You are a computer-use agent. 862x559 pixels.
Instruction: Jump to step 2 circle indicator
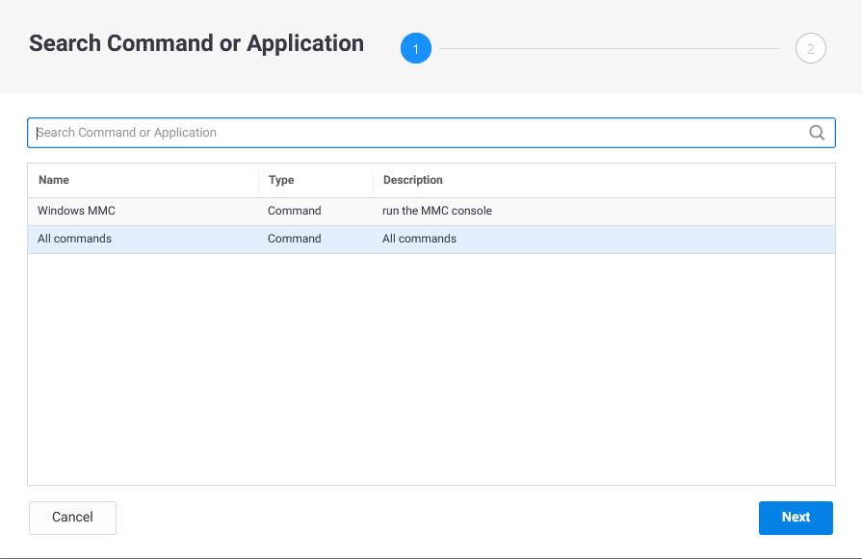810,48
